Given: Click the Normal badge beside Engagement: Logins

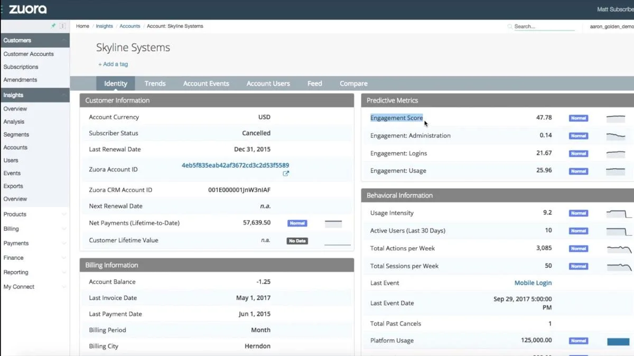Looking at the screenshot, I should point(579,154).
